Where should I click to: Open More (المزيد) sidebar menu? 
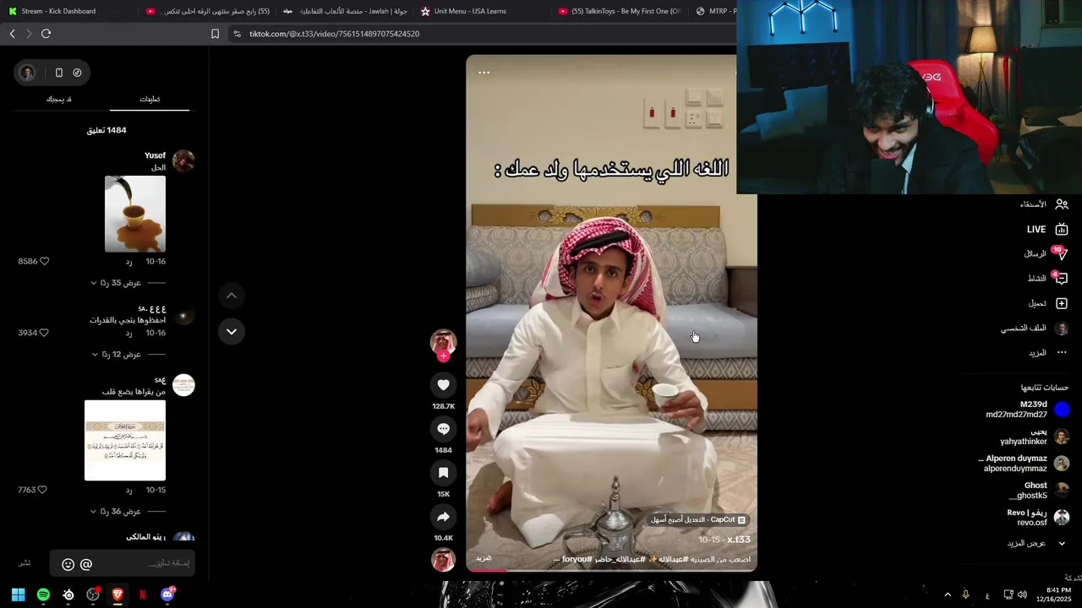click(1047, 353)
